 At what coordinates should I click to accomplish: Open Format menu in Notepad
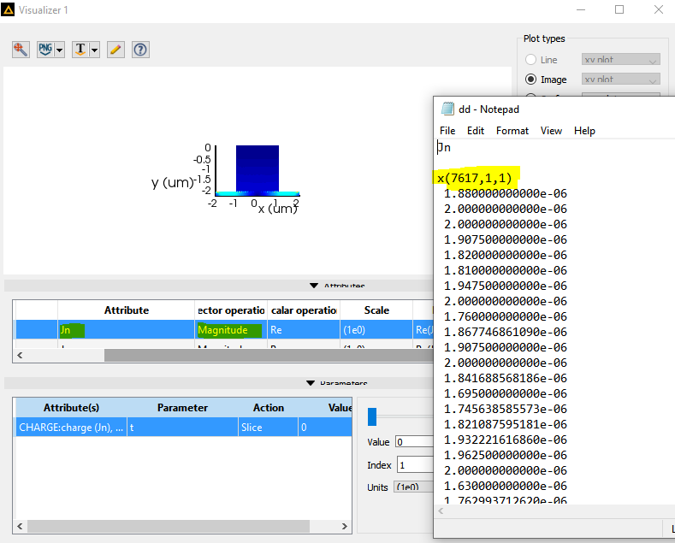click(512, 130)
